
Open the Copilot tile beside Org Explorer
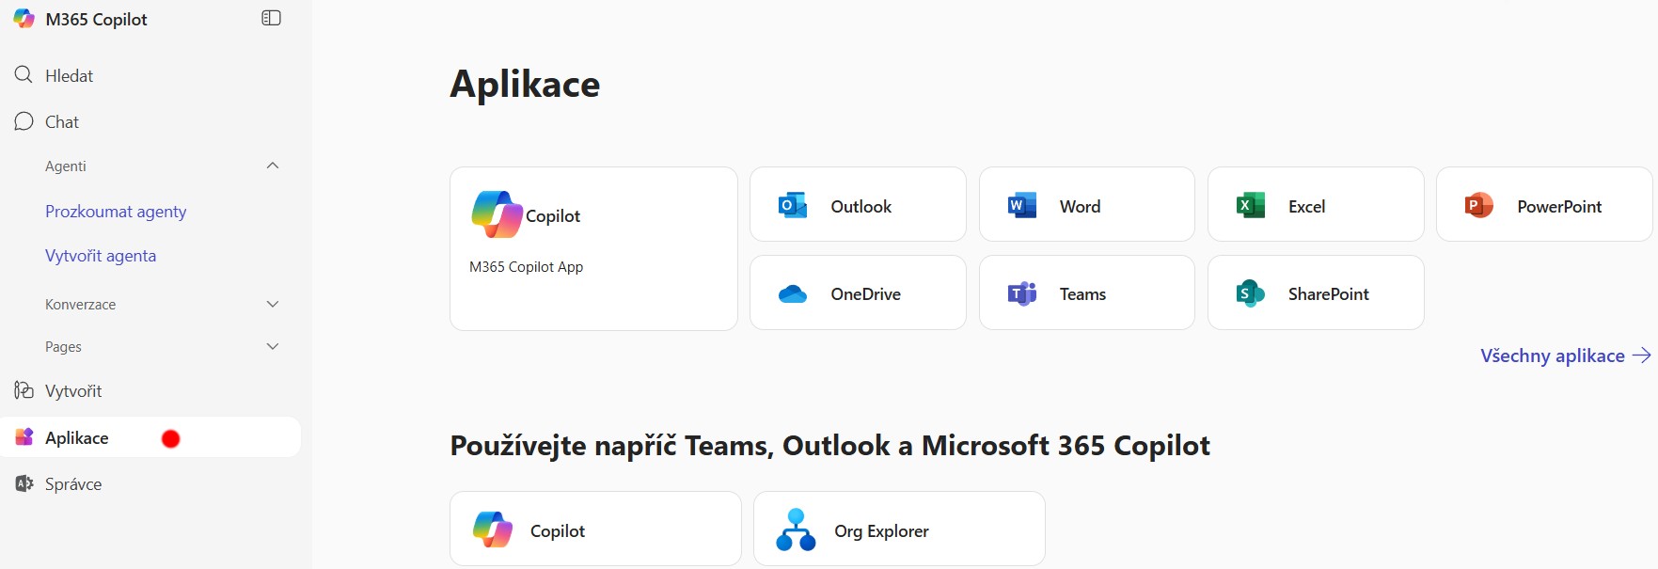[x=595, y=529]
